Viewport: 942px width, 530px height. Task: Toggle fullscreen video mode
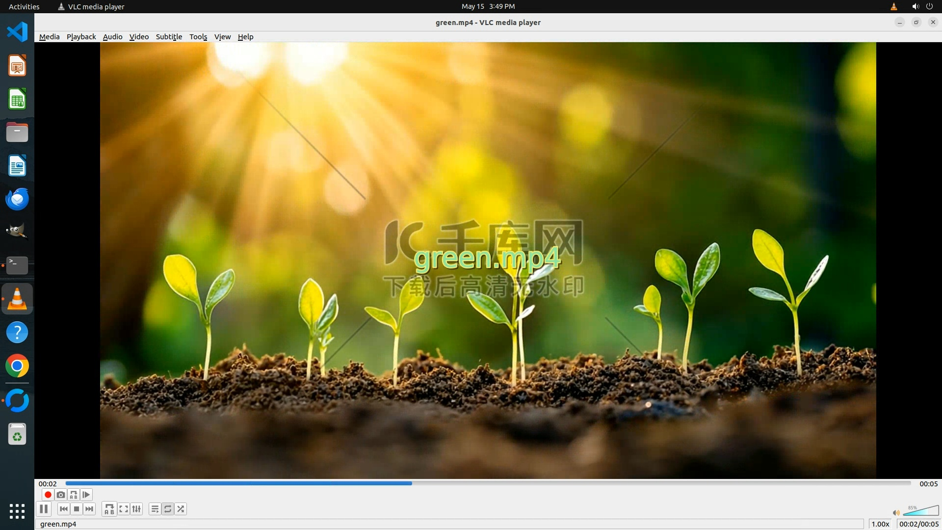[124, 509]
